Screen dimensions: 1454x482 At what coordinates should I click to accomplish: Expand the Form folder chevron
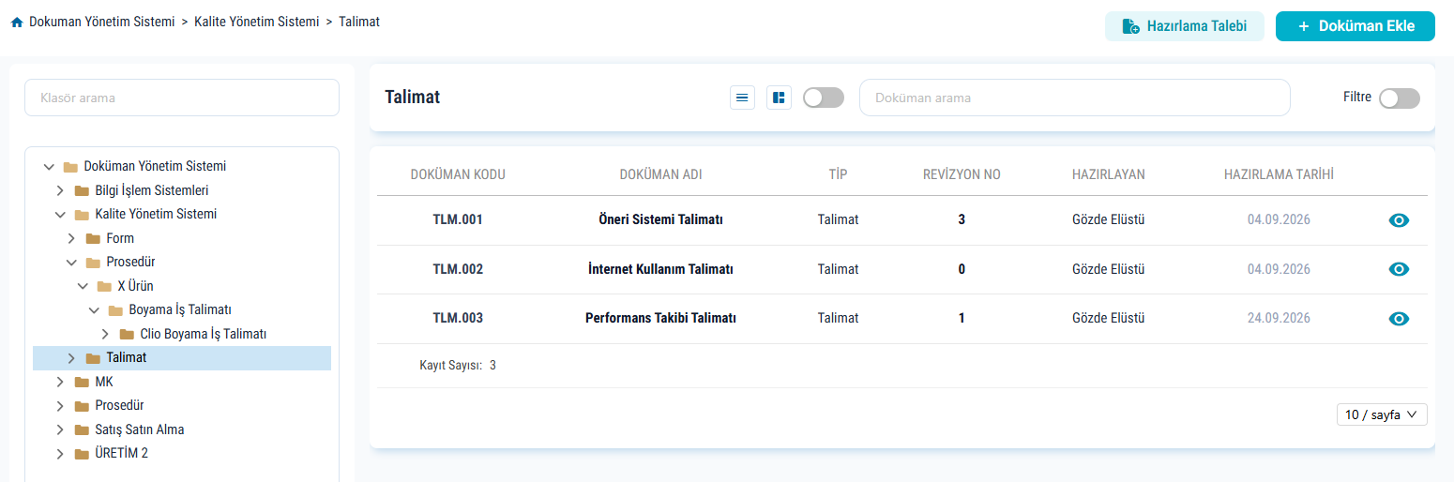click(71, 238)
